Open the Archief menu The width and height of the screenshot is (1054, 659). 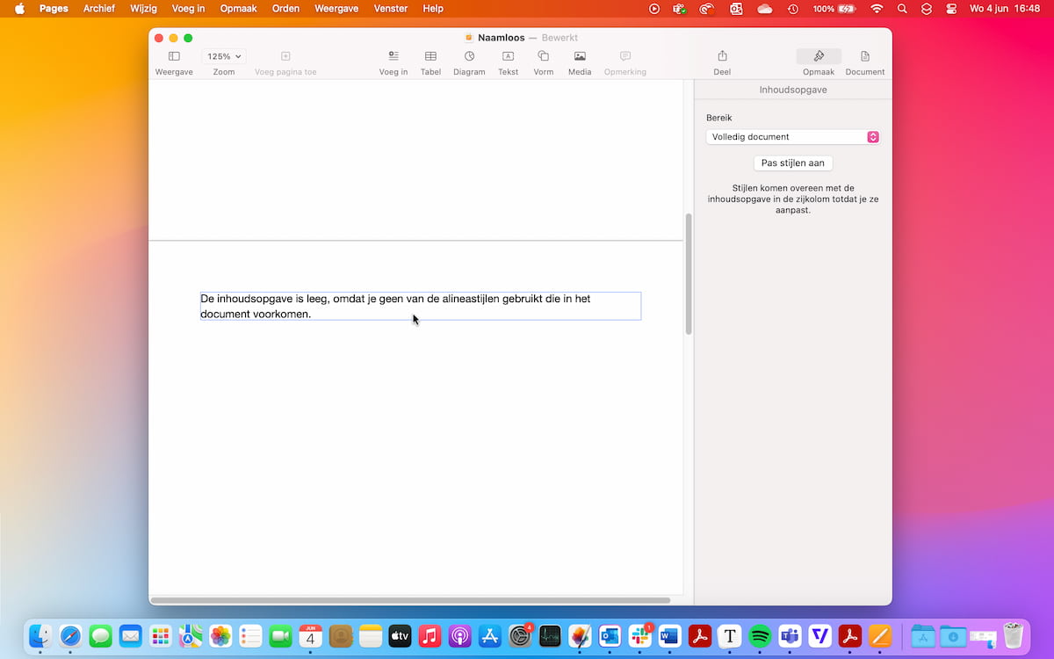click(x=99, y=9)
